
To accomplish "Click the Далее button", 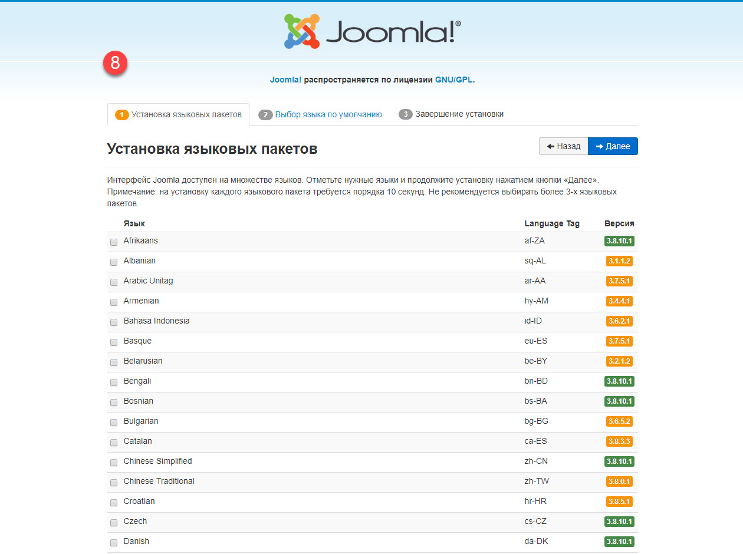I will point(613,146).
